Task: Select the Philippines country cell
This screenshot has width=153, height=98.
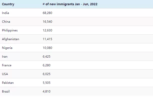Action: (10, 30)
